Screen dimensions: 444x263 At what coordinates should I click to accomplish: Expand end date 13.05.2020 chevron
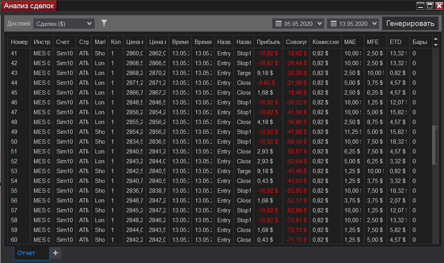375,24
